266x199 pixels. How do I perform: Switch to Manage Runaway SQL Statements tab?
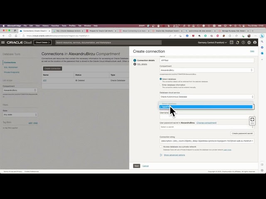tap(234, 31)
